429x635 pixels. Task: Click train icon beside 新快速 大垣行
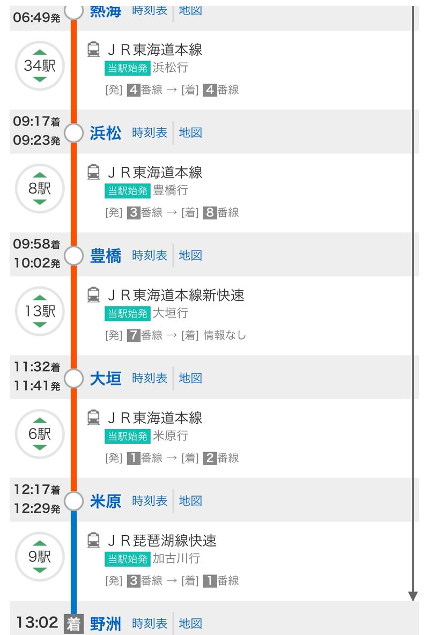[93, 296]
